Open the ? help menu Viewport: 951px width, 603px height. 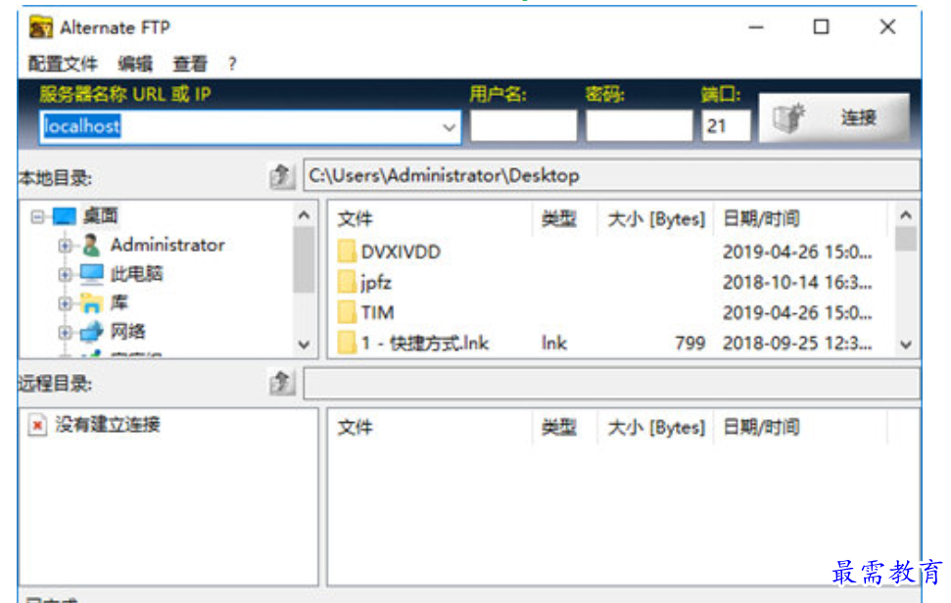(x=232, y=64)
